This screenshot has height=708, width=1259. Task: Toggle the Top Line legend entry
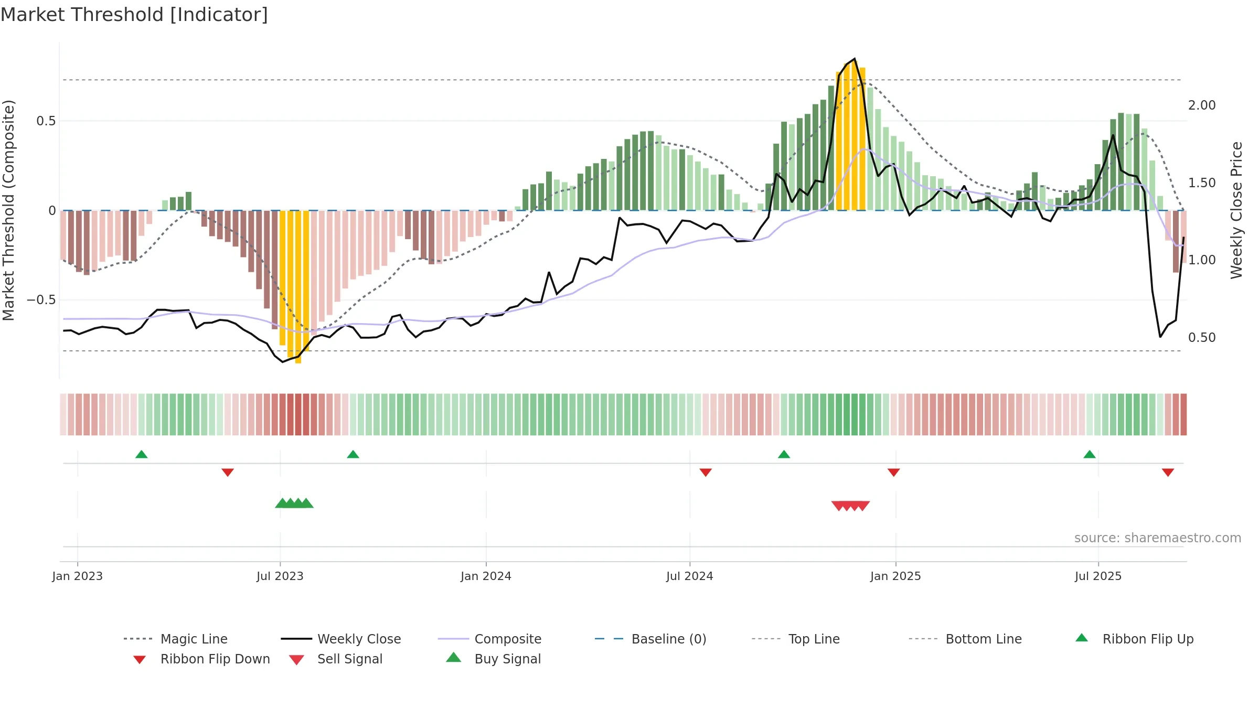coord(796,639)
